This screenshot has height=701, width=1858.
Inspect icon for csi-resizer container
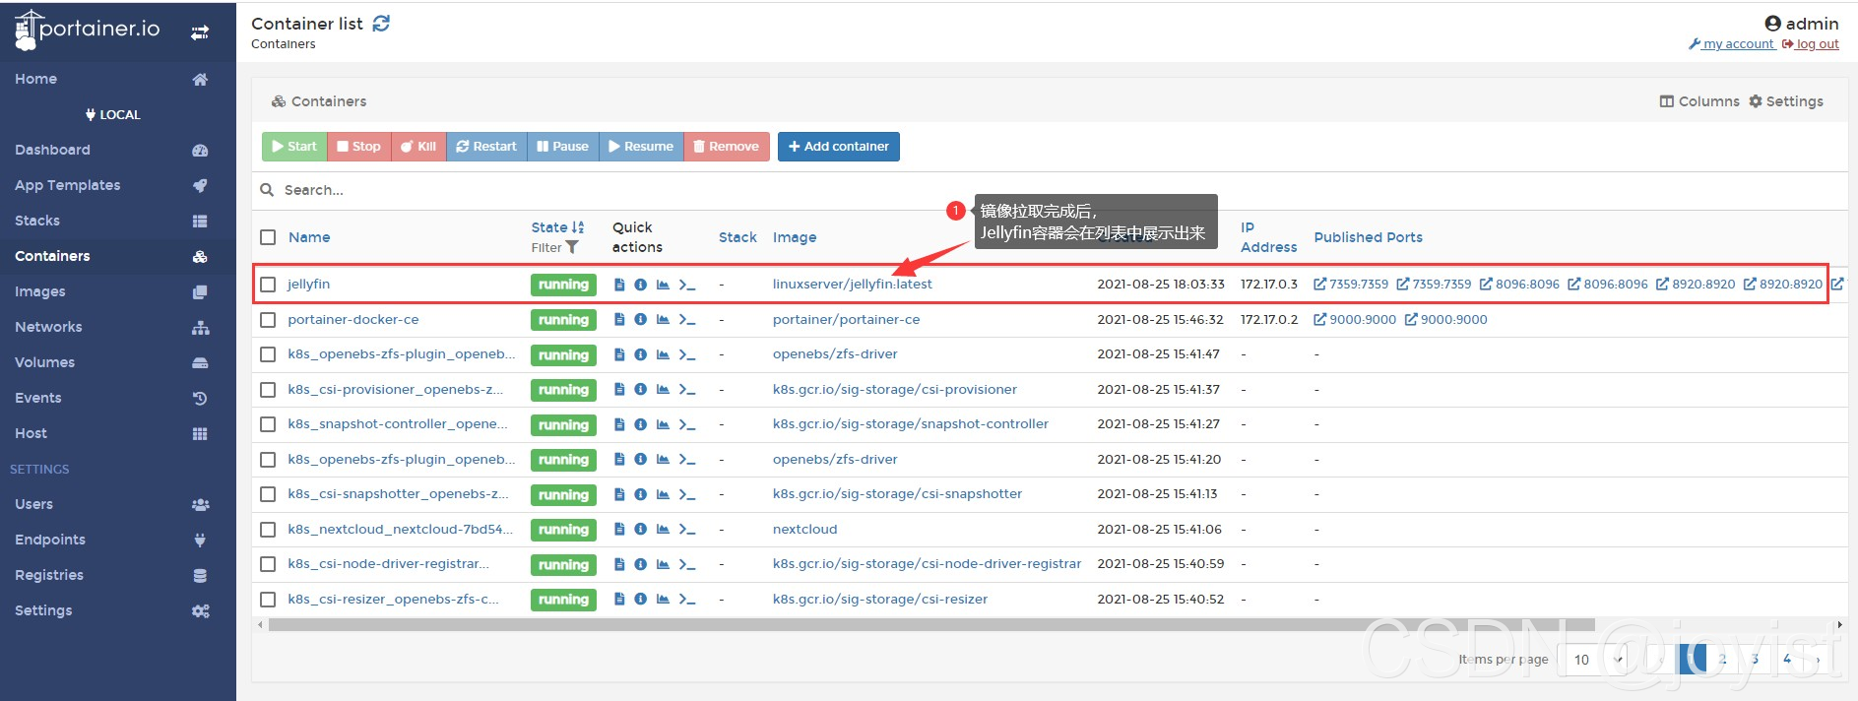tap(640, 600)
